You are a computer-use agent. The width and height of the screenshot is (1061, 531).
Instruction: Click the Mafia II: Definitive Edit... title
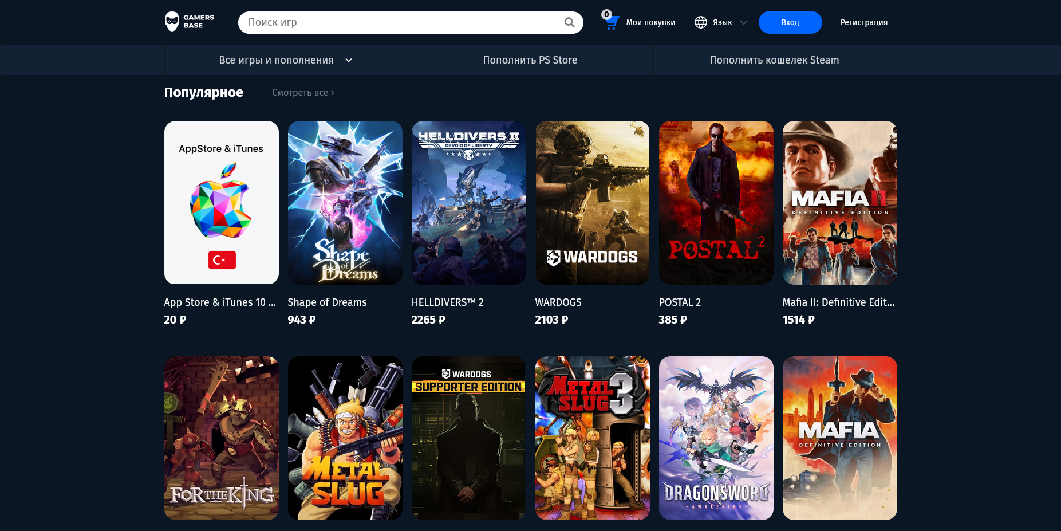(838, 302)
